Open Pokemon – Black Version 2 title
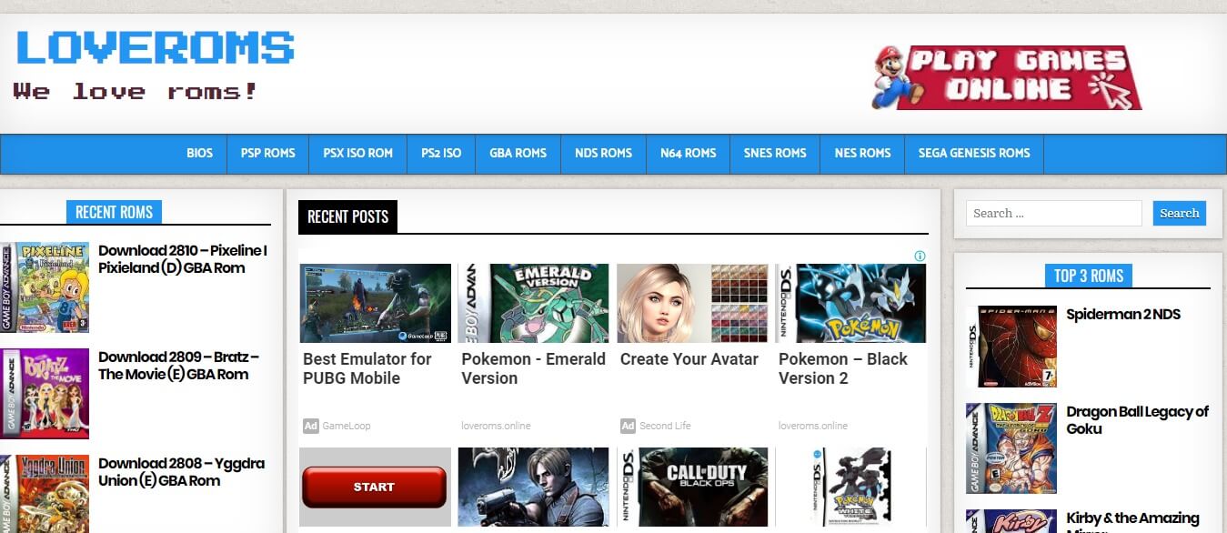 pos(843,368)
